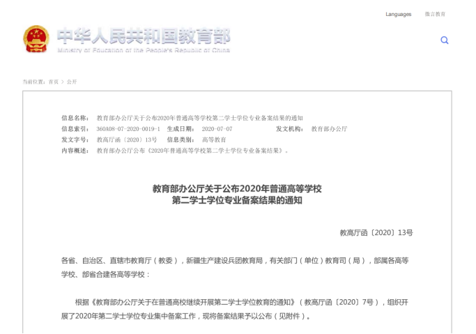The height and width of the screenshot is (334, 476).
Task: Click the English Ministry of Education subtitle
Action: pyautogui.click(x=143, y=51)
